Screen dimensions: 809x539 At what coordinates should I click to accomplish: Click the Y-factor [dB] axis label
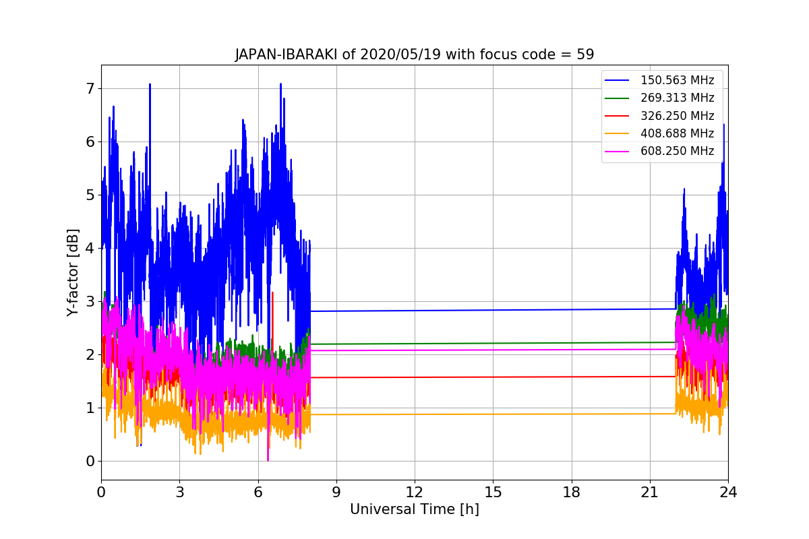[x=73, y=273]
